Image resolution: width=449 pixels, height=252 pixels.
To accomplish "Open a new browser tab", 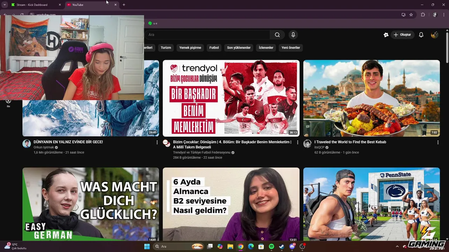I will (124, 5).
